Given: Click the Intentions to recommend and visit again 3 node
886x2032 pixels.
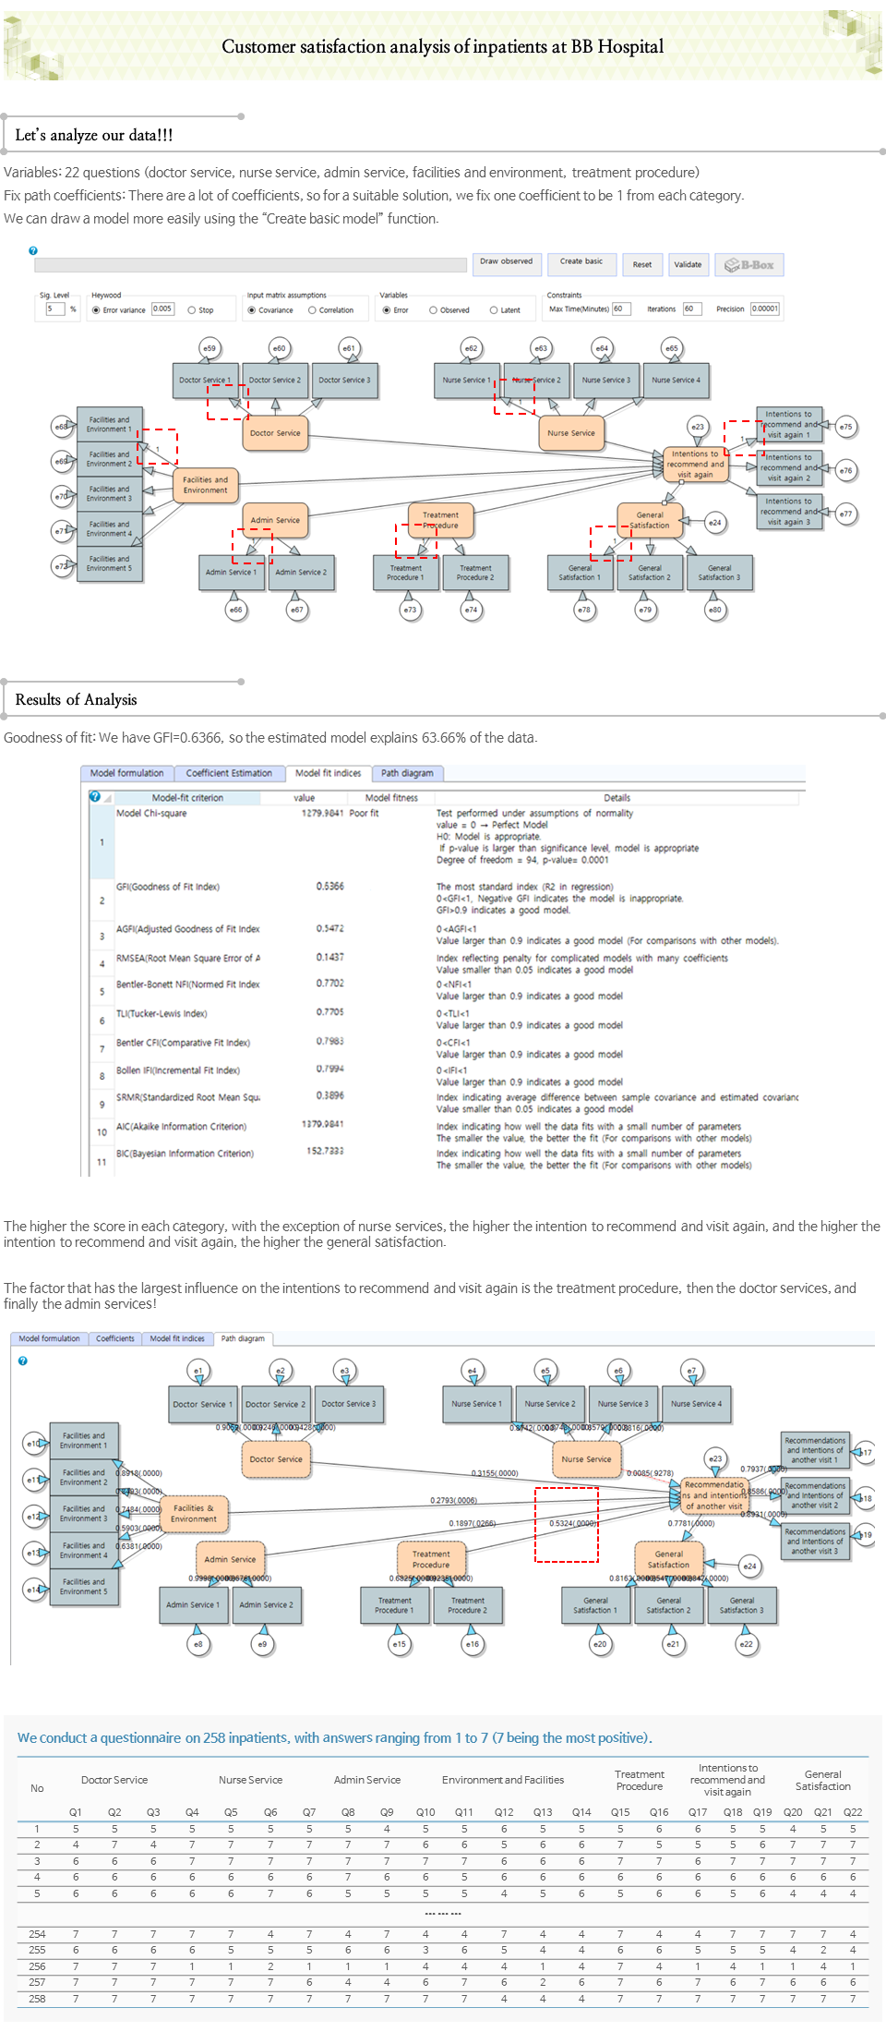Looking at the screenshot, I should (x=789, y=512).
